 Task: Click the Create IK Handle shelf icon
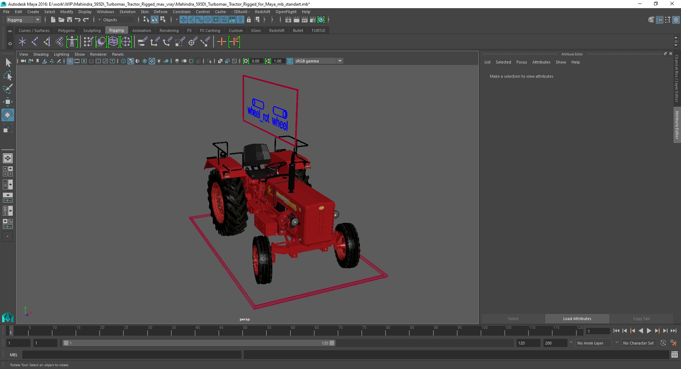47,42
